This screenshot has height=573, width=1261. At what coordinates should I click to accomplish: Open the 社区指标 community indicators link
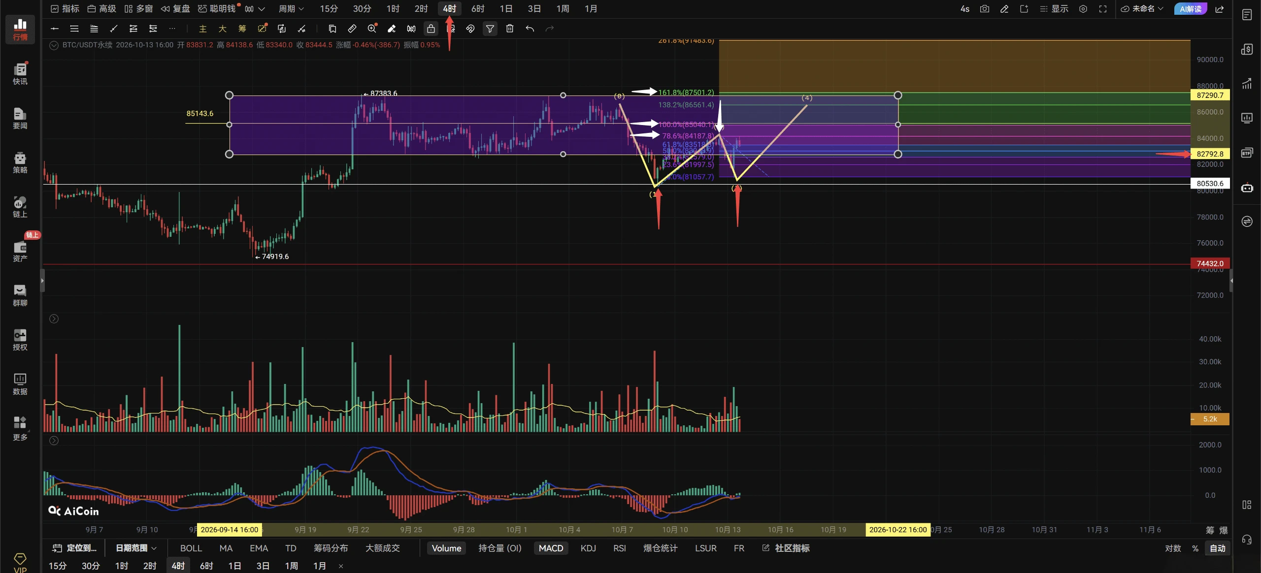click(x=786, y=548)
